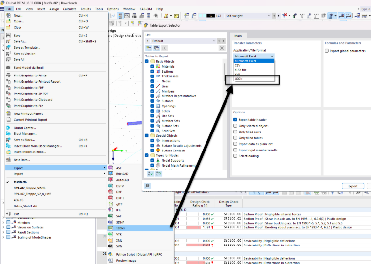This screenshot has width=371, height=264.
Task: Expand the Members tree node in navigator
Action: [3, 223]
